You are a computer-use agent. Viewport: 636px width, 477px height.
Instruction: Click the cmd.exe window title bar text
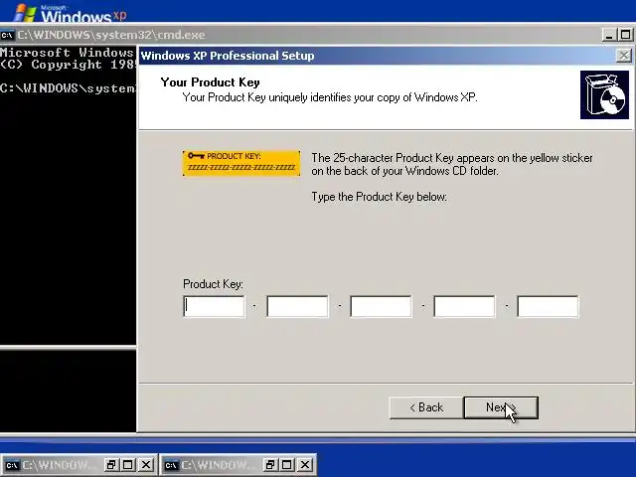(x=110, y=35)
